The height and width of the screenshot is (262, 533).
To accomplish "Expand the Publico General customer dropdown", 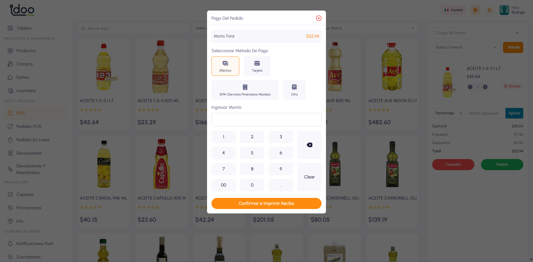I will point(466,47).
